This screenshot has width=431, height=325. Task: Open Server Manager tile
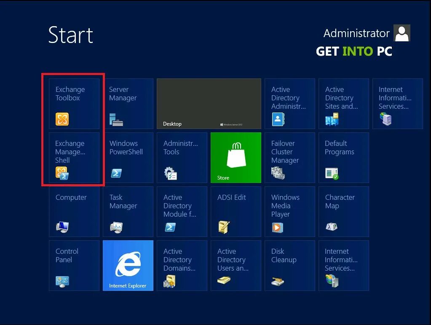(x=128, y=104)
